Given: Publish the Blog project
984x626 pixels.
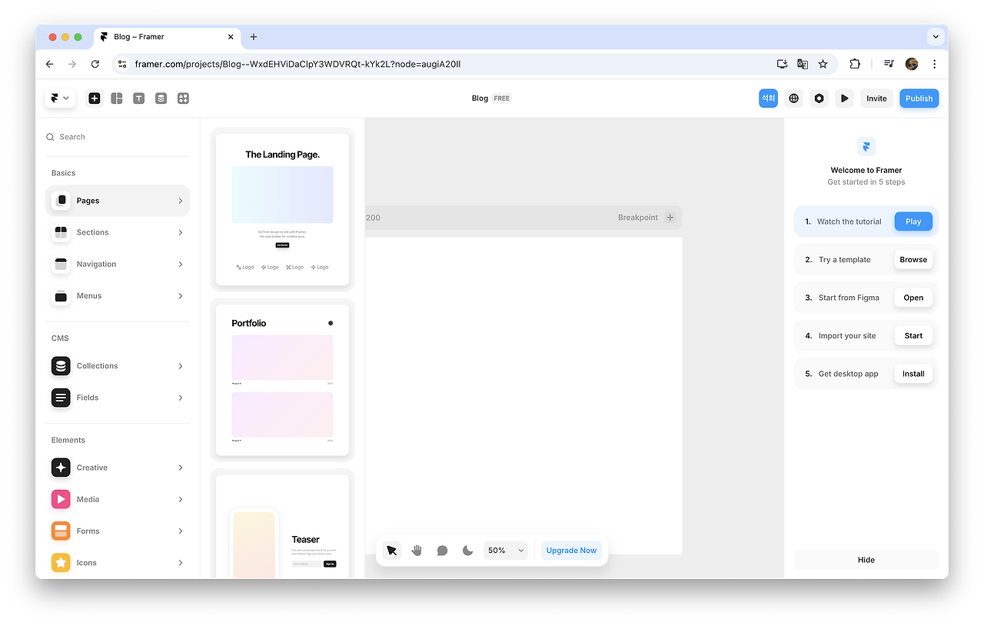Looking at the screenshot, I should tap(919, 98).
